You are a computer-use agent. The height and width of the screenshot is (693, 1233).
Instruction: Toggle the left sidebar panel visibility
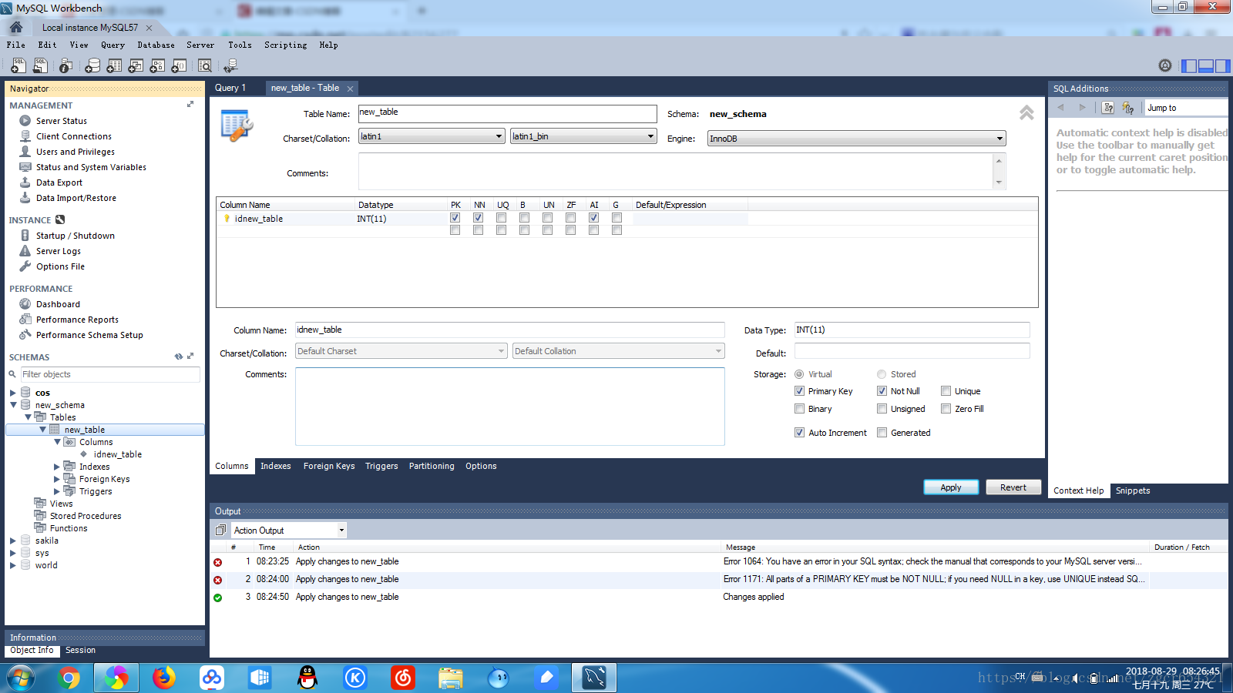pos(1189,66)
